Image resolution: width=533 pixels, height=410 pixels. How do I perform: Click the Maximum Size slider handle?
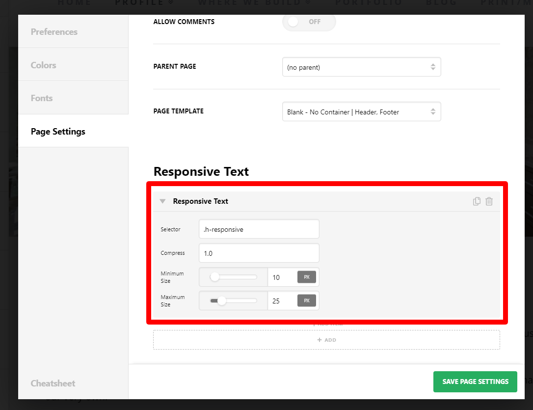(x=221, y=301)
